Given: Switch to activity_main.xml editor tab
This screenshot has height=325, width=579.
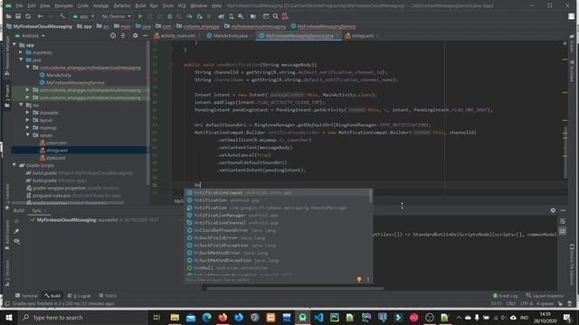Looking at the screenshot, I should (x=177, y=36).
